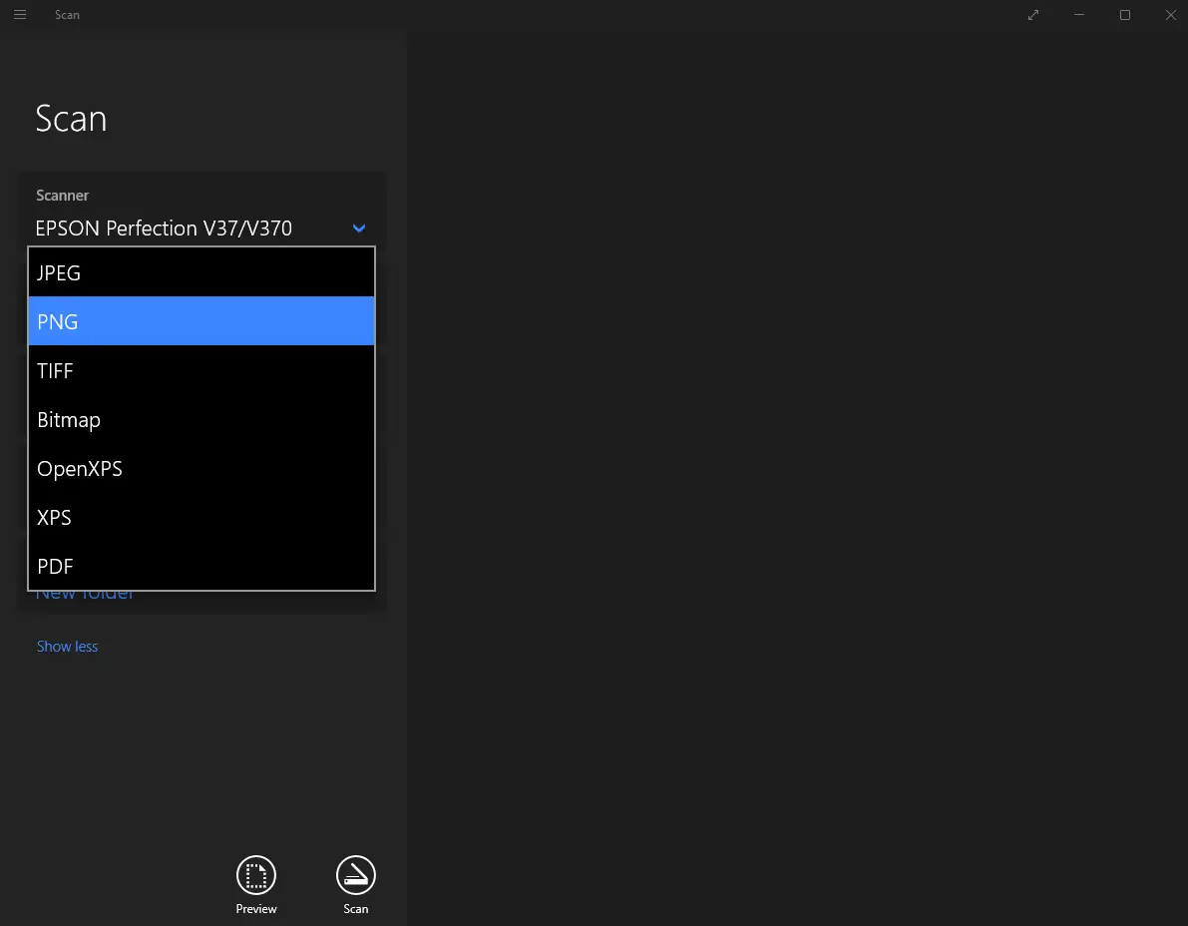This screenshot has width=1188, height=926.
Task: Open the EPSON Perfection V37/V370 scanner selector
Action: 164,229
